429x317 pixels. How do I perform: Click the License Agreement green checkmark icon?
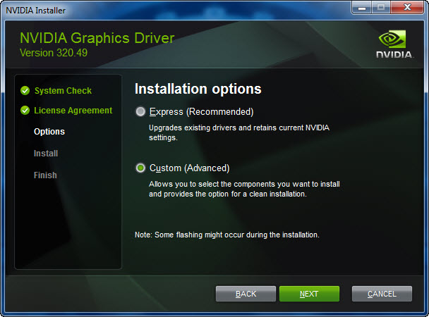click(25, 111)
